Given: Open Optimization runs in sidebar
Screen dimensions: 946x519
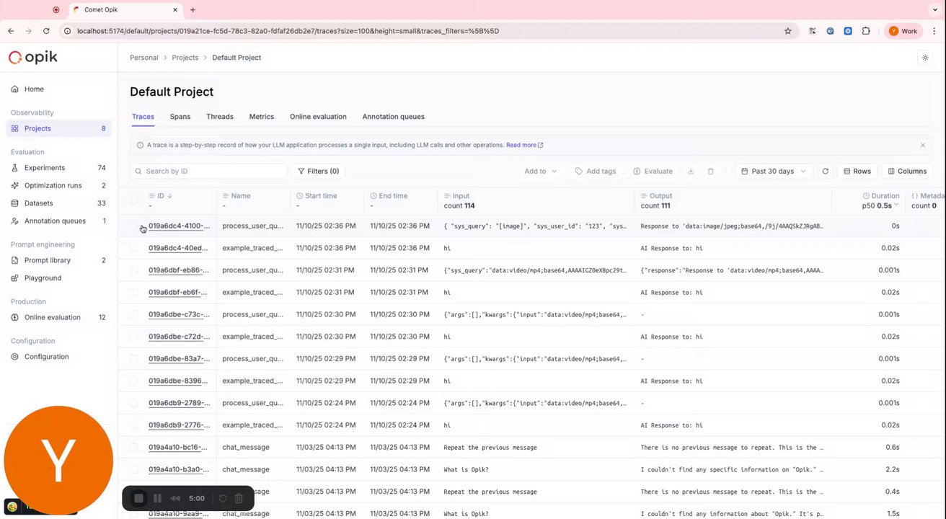Looking at the screenshot, I should pos(58,185).
